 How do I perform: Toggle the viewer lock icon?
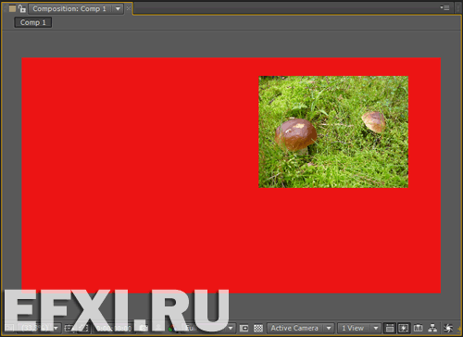coord(21,8)
